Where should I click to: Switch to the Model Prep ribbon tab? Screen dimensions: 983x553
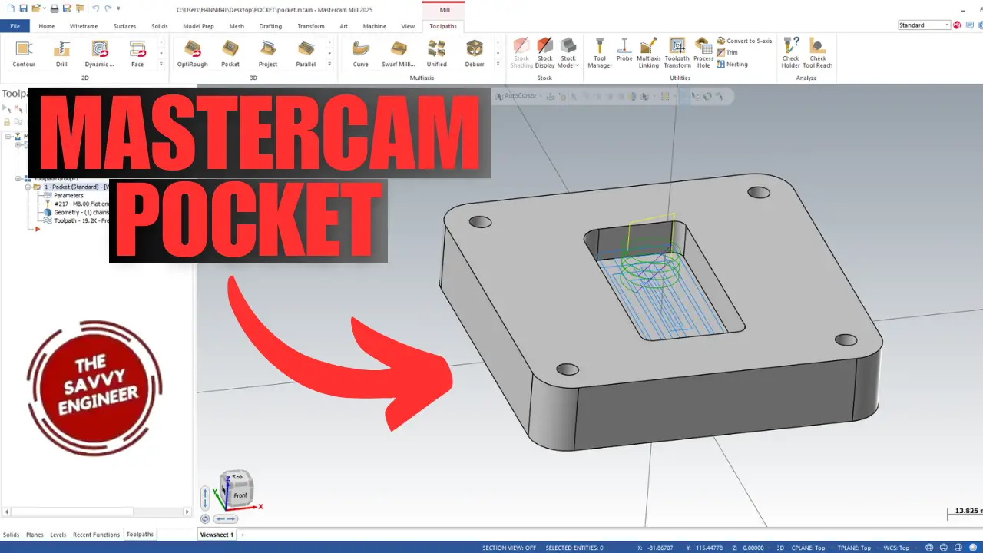pos(198,26)
